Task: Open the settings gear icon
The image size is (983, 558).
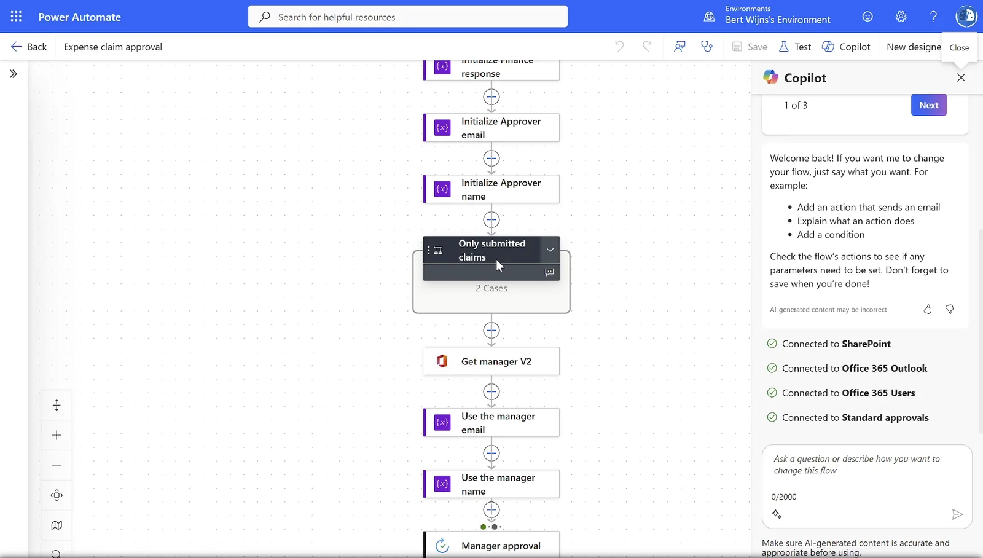Action: point(901,17)
